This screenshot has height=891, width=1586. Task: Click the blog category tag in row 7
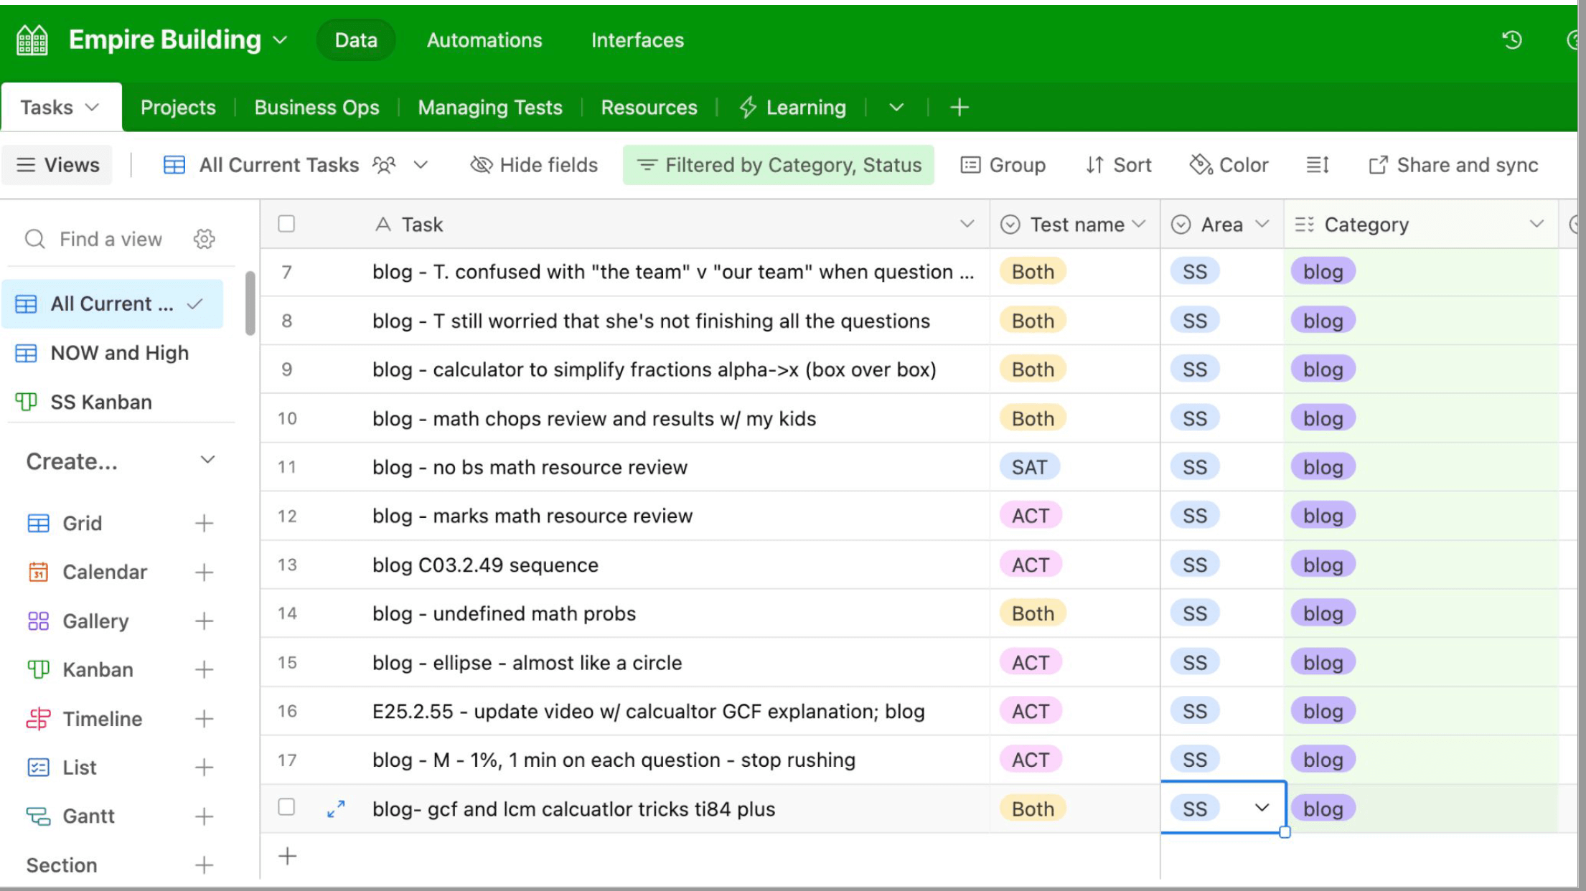(x=1323, y=272)
